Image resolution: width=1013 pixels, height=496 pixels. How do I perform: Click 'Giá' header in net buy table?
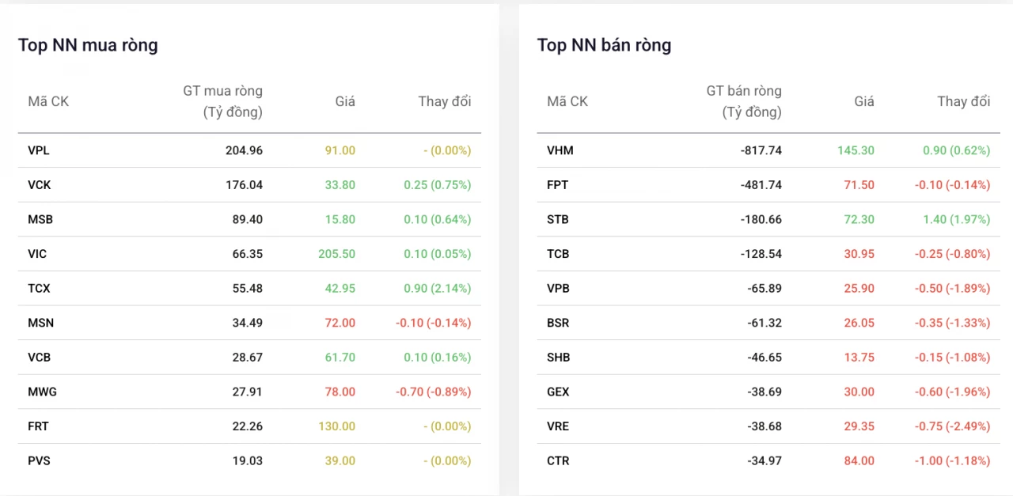345,101
